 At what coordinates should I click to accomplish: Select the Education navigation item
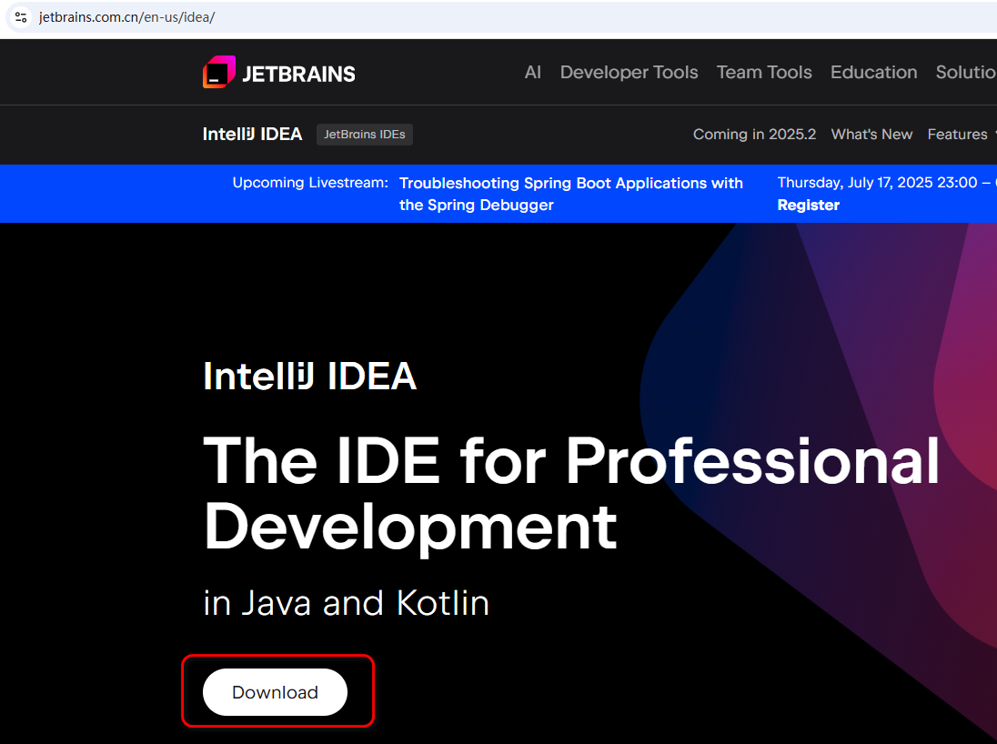pyautogui.click(x=873, y=72)
